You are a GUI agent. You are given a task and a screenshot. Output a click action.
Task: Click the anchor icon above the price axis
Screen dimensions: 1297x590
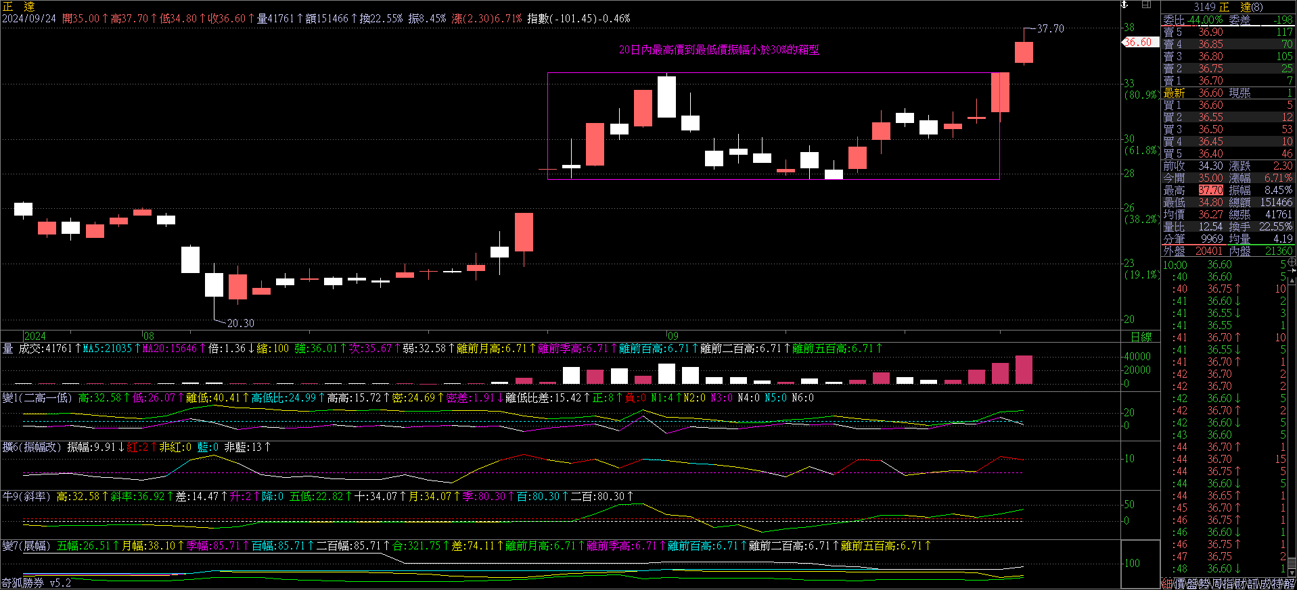(x=1124, y=5)
